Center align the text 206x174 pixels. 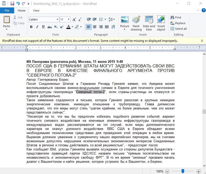[95, 27]
